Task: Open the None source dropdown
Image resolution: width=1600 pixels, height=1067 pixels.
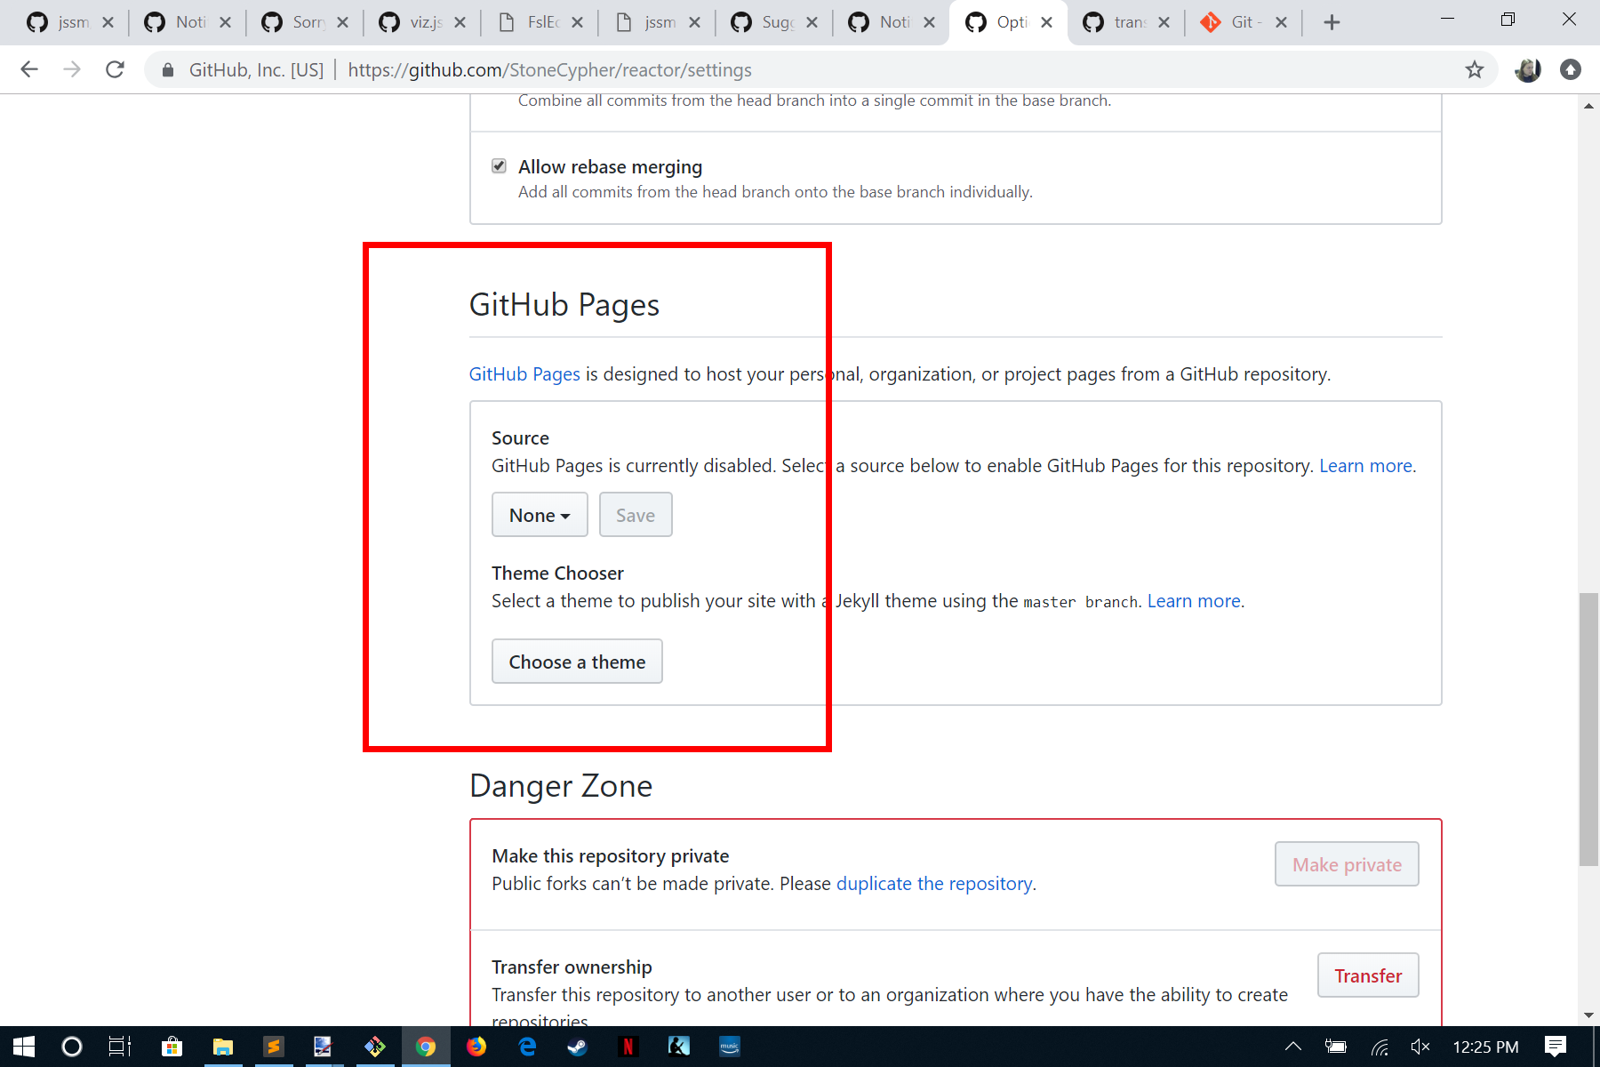Action: [x=539, y=514]
